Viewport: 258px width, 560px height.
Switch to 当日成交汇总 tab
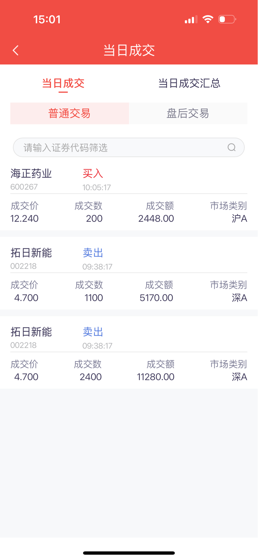tap(189, 83)
